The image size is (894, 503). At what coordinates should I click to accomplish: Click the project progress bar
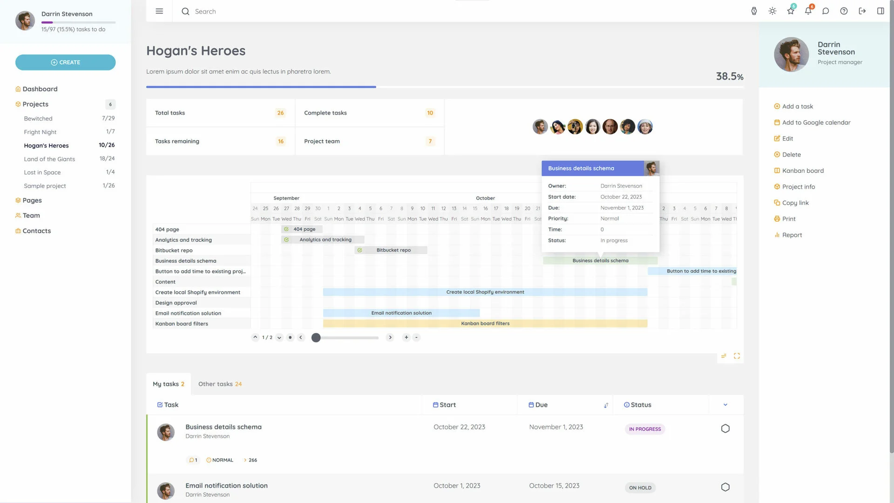click(x=445, y=87)
